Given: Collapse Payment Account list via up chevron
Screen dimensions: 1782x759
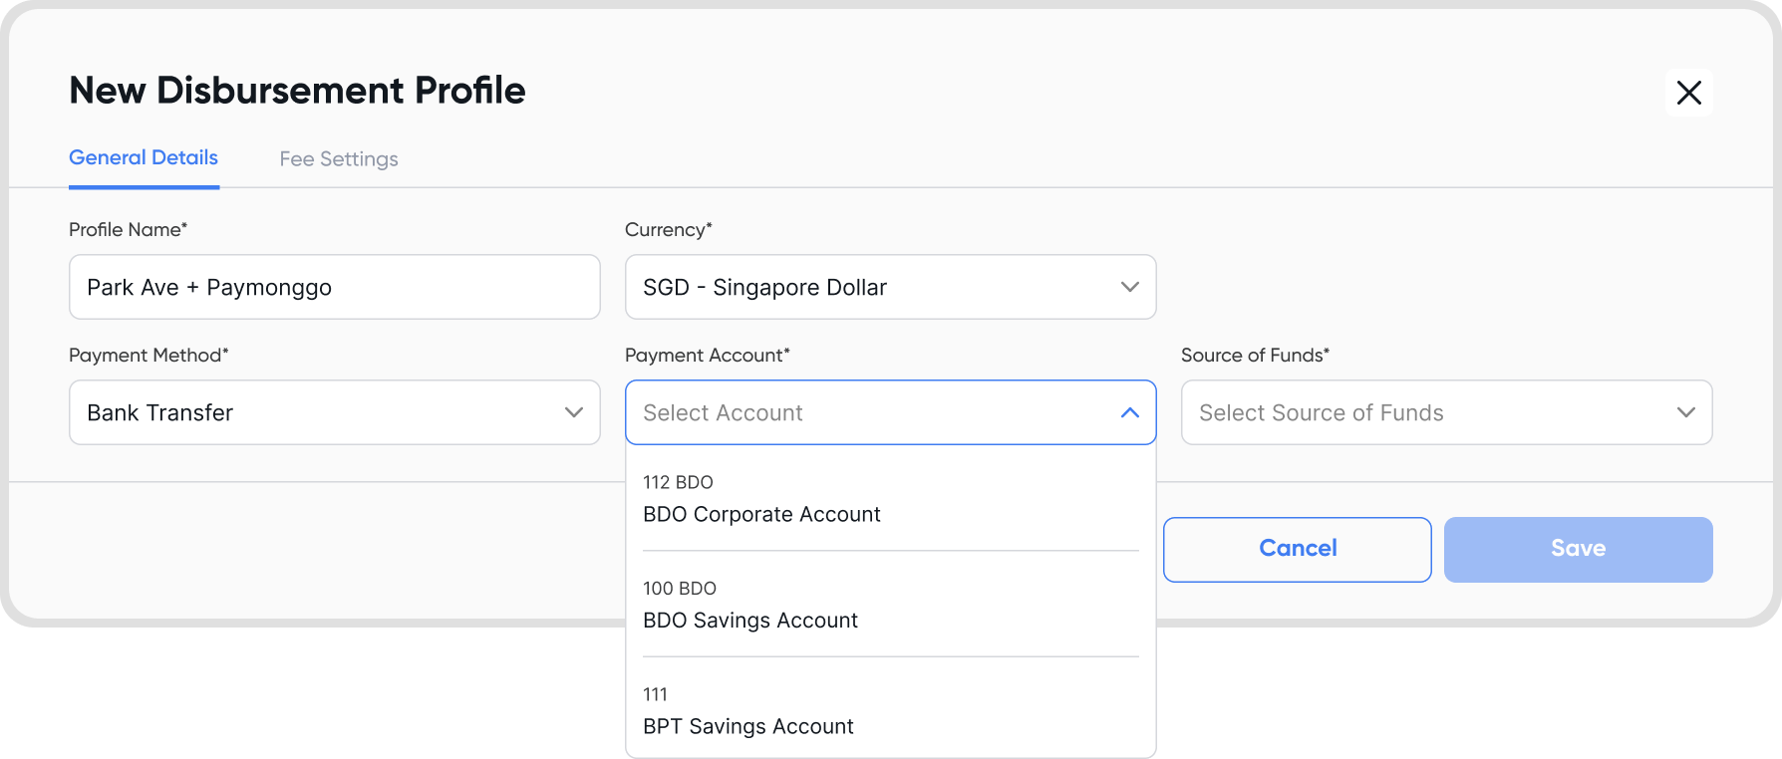Looking at the screenshot, I should point(1129,412).
